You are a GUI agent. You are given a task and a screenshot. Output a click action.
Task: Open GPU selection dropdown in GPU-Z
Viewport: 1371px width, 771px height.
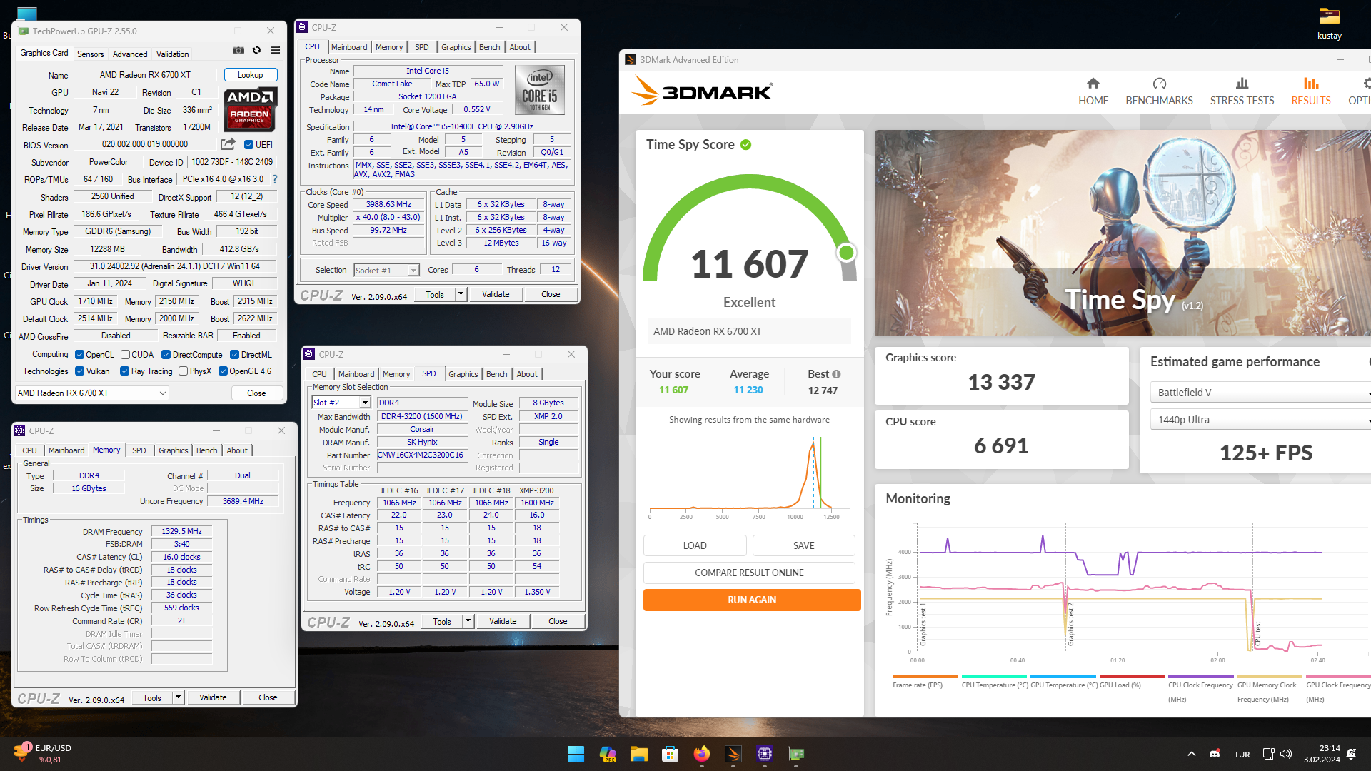point(91,393)
